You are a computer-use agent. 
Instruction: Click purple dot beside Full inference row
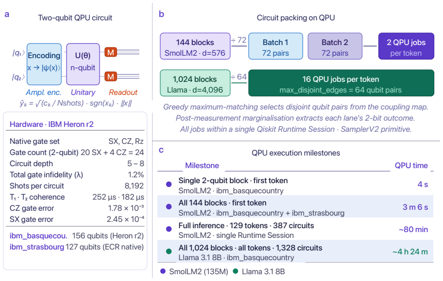click(x=169, y=229)
